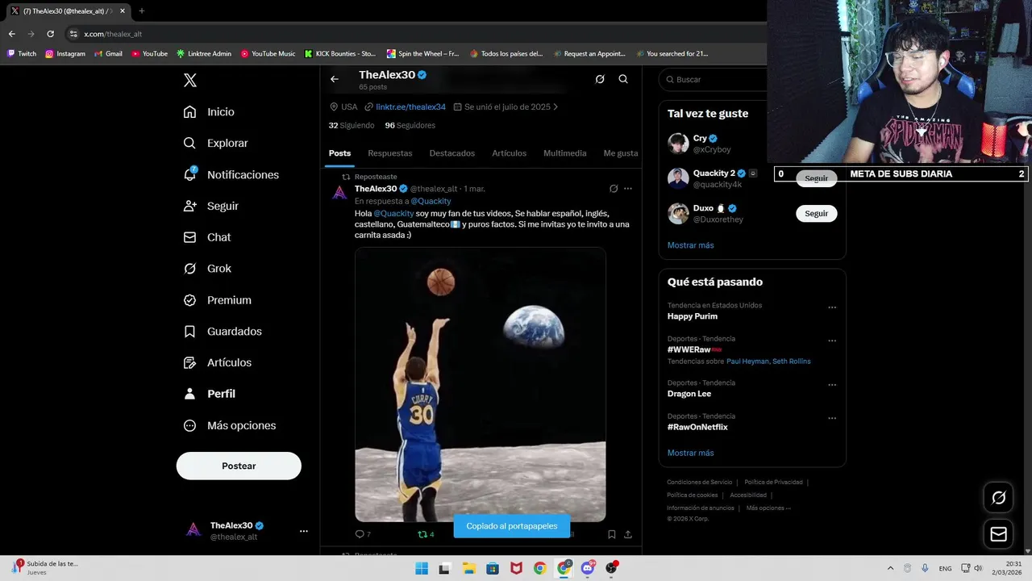The height and width of the screenshot is (581, 1032).
Task: Open tweet more options dots
Action: point(628,189)
